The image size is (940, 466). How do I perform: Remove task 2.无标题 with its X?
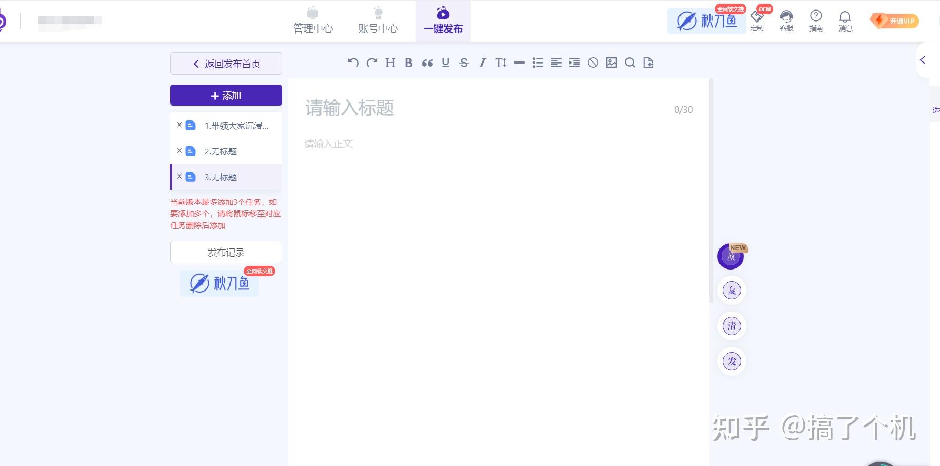click(179, 151)
